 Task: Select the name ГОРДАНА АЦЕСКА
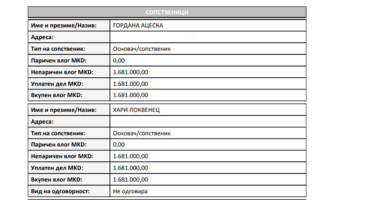138,25
